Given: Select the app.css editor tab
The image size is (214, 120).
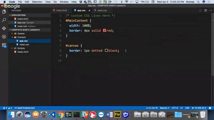Looking at the screenshot, I should coord(81,10).
